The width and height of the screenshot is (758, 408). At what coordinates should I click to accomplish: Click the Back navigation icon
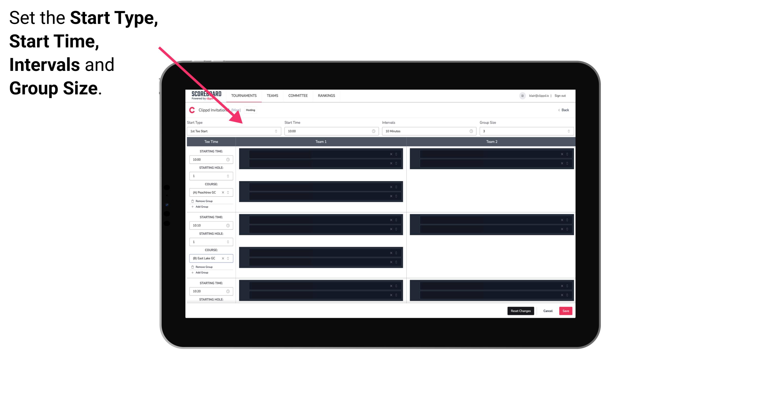click(x=559, y=110)
